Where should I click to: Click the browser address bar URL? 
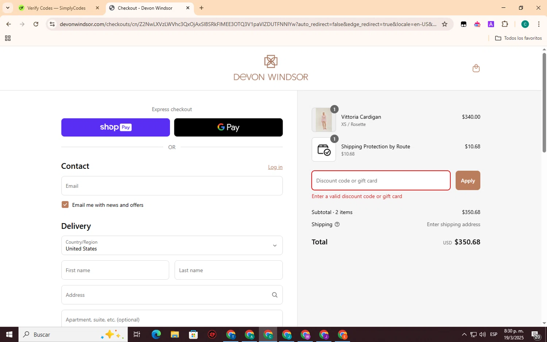pos(248,24)
